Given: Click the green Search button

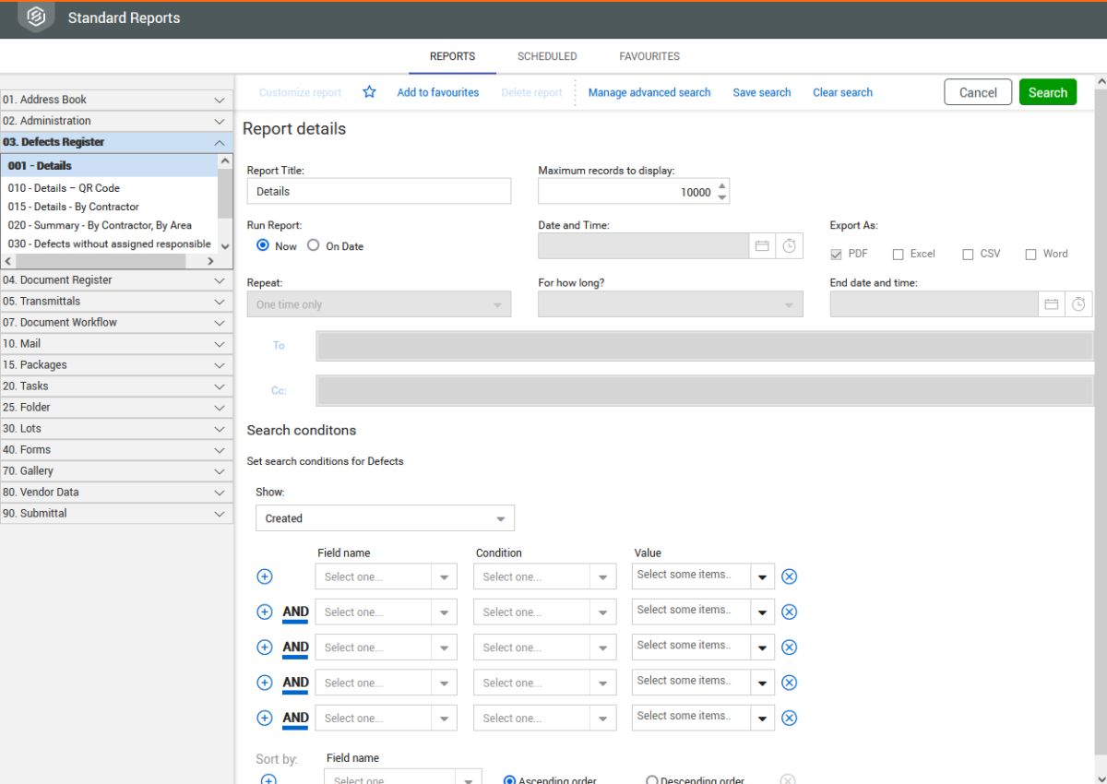Looking at the screenshot, I should coord(1048,92).
